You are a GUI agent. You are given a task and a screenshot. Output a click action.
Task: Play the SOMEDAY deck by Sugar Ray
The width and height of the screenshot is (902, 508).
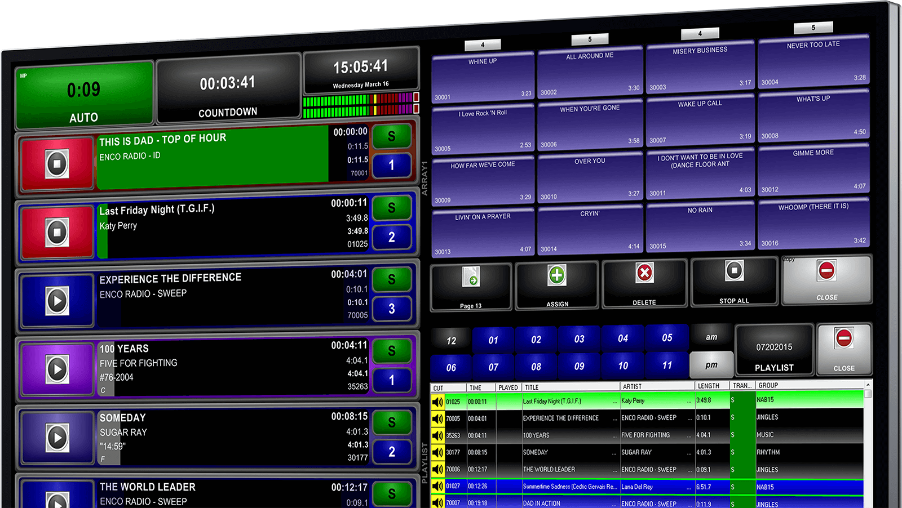pyautogui.click(x=57, y=438)
